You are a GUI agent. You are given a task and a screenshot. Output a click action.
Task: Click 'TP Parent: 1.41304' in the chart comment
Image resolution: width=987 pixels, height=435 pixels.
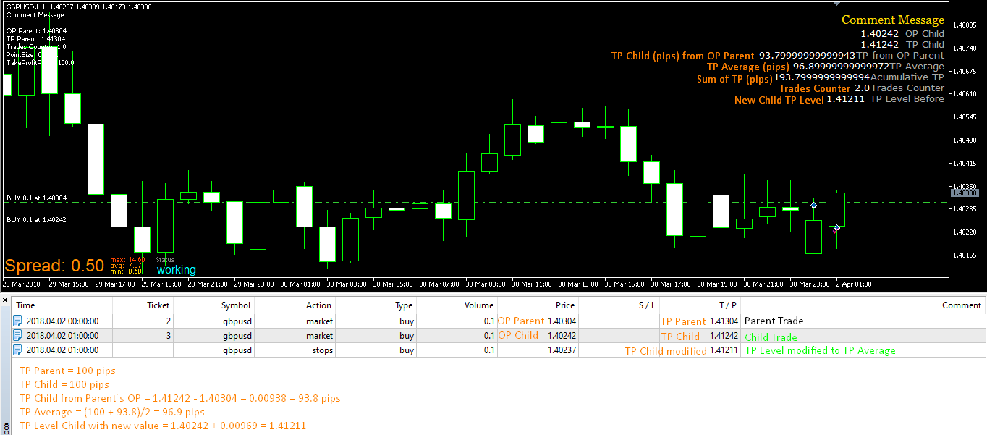point(36,38)
